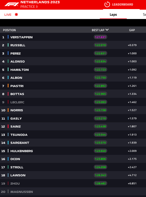Click Netherlands 2023 event title

[x=40, y=2]
